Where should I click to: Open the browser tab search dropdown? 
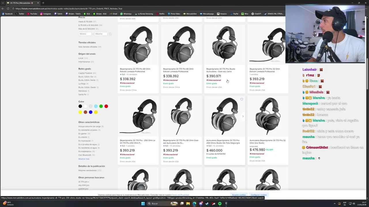coord(3,3)
